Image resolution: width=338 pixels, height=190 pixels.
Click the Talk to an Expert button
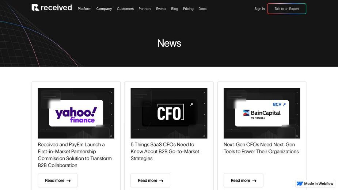tap(287, 9)
